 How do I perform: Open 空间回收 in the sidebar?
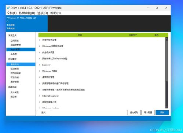[x=15, y=41]
